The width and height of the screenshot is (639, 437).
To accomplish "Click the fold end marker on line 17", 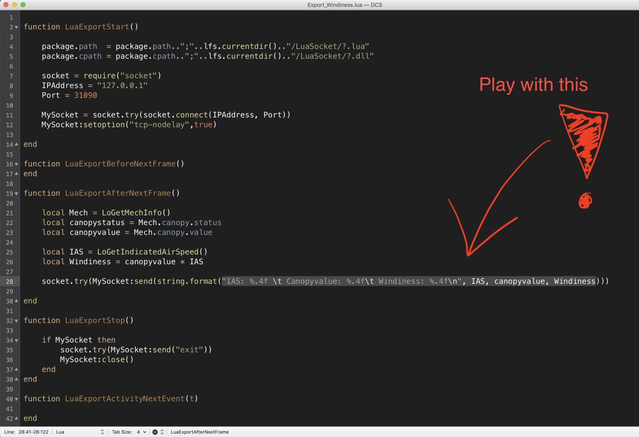I will coord(16,174).
